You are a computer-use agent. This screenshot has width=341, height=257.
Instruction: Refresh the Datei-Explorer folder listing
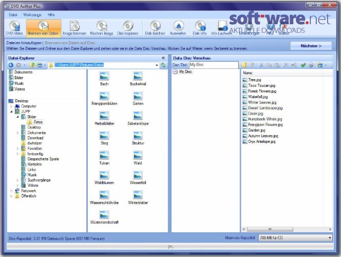pyautogui.click(x=163, y=65)
